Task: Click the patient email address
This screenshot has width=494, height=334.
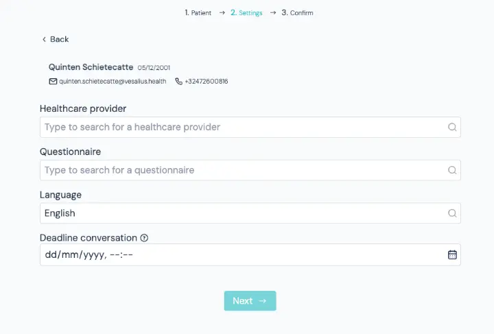Action: 113,82
